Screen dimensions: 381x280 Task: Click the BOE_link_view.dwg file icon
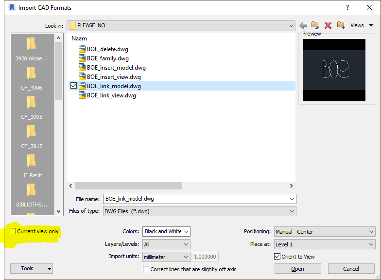click(x=82, y=95)
